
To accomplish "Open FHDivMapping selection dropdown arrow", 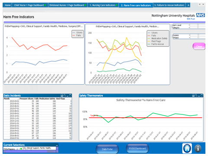I will (x=19, y=149).
